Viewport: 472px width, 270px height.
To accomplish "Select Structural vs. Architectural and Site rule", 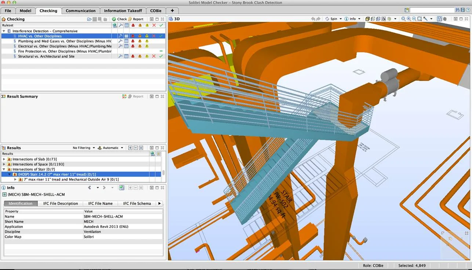I will [x=46, y=56].
